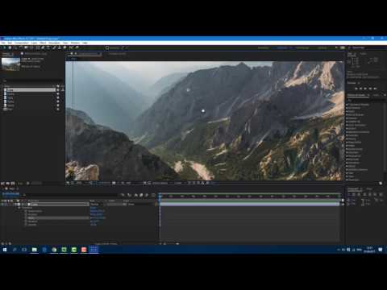Expand the Blur & Sharpen effects category
Screen dimensions: 387x290
click(x=347, y=115)
